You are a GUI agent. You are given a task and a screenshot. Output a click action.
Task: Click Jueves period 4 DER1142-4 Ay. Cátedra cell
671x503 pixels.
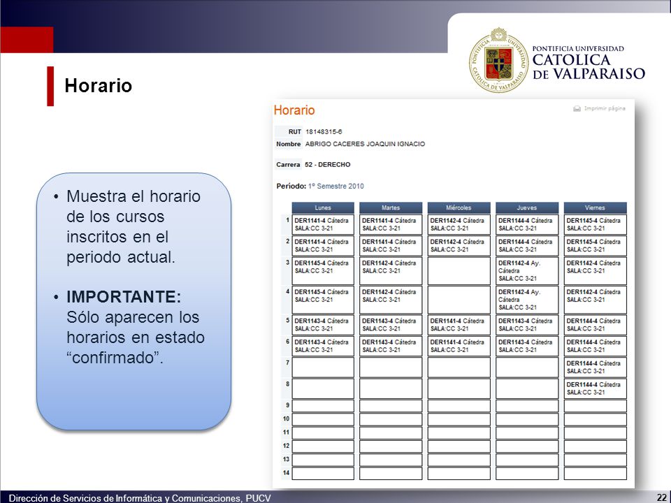[527, 300]
